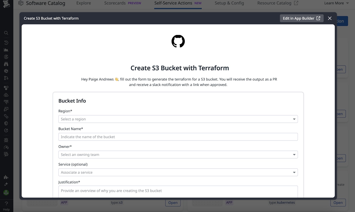Click the Software Catalog title text
The width and height of the screenshot is (355, 212).
46,3
